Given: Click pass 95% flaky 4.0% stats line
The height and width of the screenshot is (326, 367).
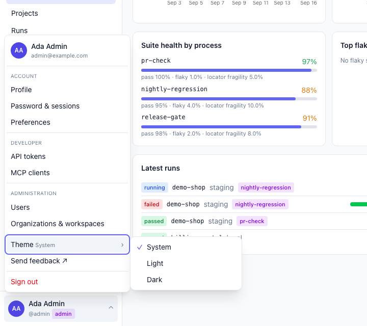Looking at the screenshot, I should pyautogui.click(x=202, y=106).
